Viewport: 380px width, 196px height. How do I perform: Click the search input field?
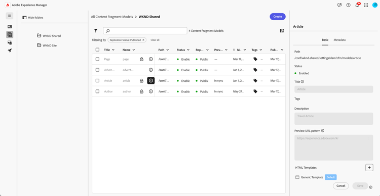(145, 31)
